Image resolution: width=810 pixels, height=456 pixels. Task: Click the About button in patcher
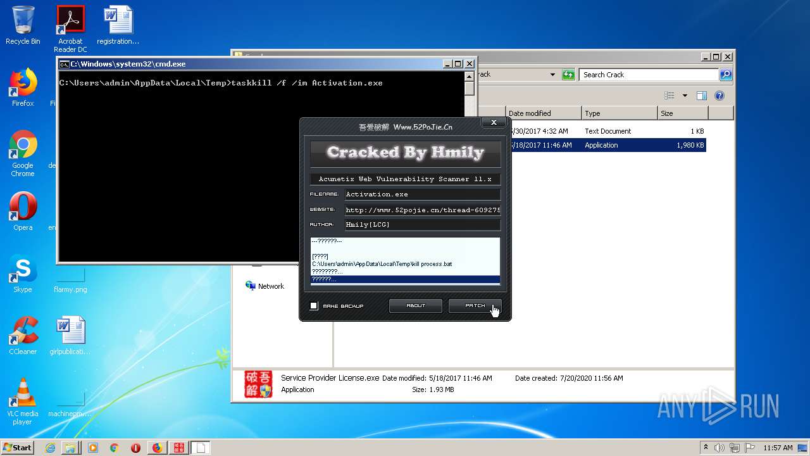[x=416, y=305]
